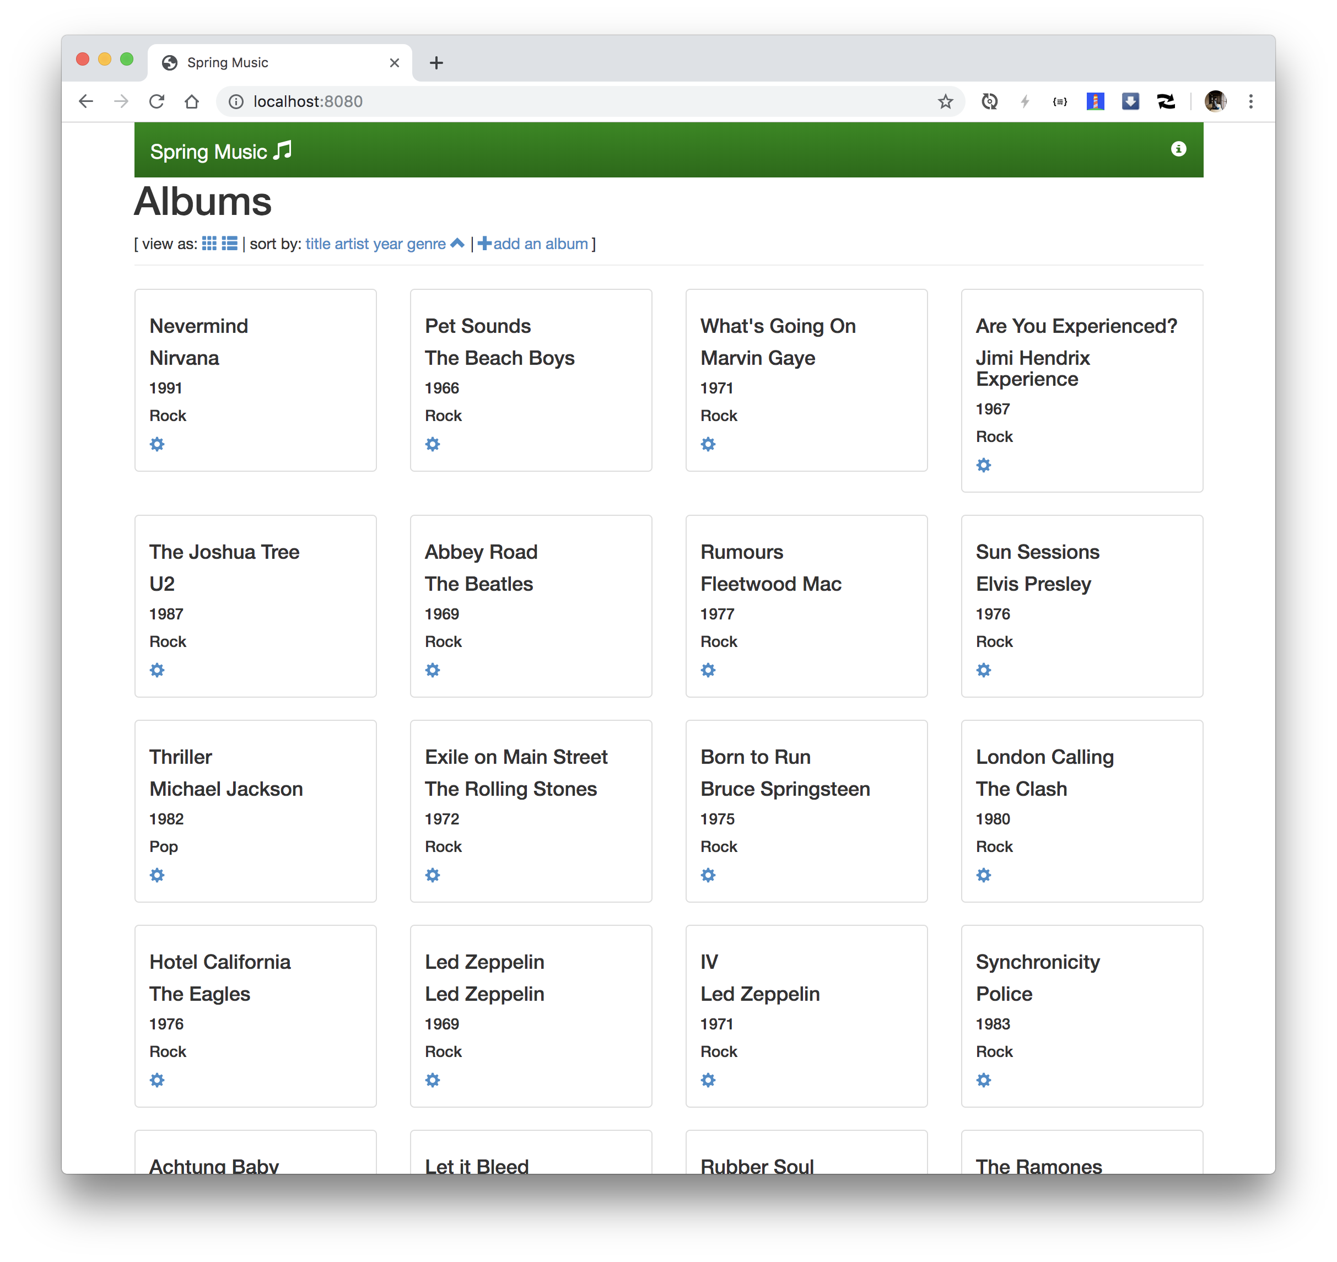Switch to list view icon
Screen dimensions: 1337x1262
229,244
